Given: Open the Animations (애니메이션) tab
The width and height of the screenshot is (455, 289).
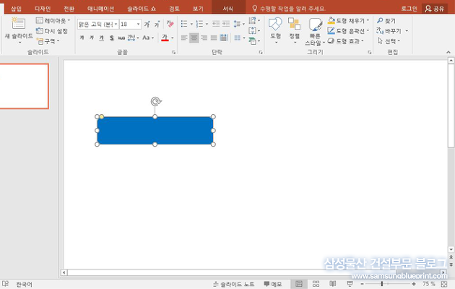Looking at the screenshot, I should [100, 9].
